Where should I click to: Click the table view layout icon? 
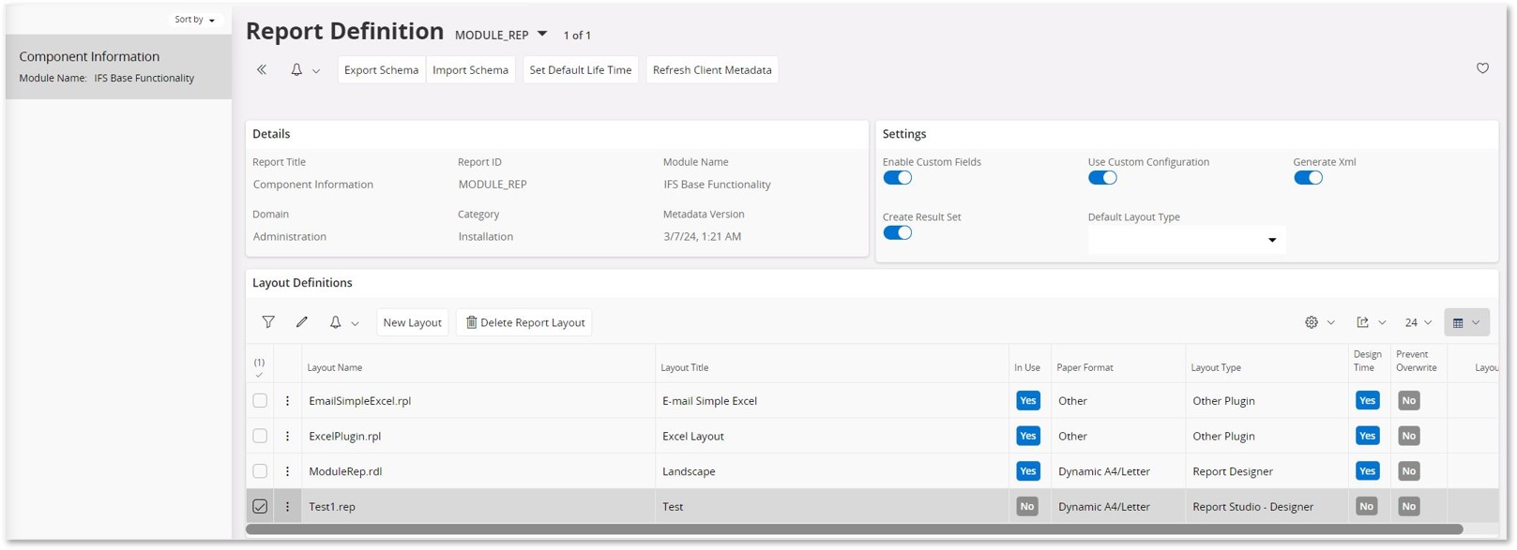pos(1458,322)
